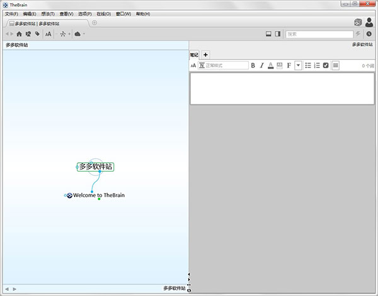Insert a checkbox list item
378x296 pixels.
(x=326, y=66)
